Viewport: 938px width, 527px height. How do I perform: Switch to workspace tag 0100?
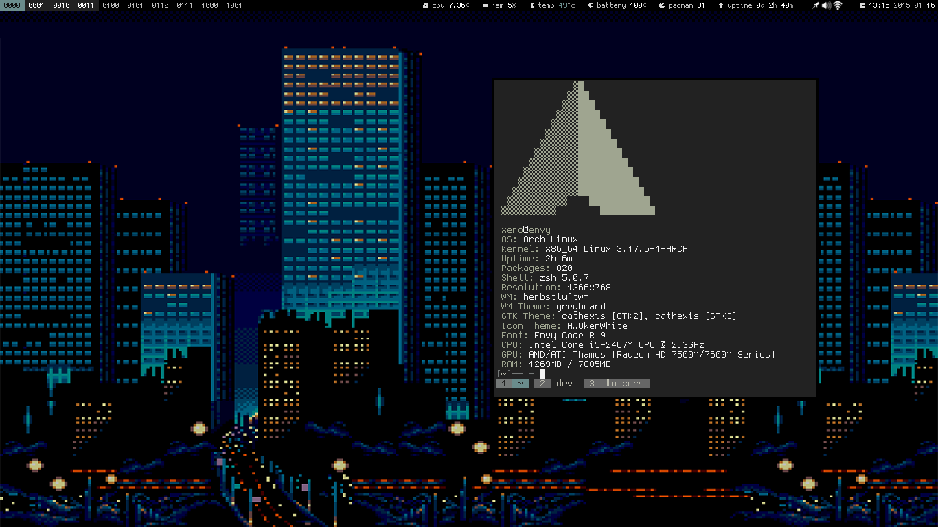coord(111,5)
